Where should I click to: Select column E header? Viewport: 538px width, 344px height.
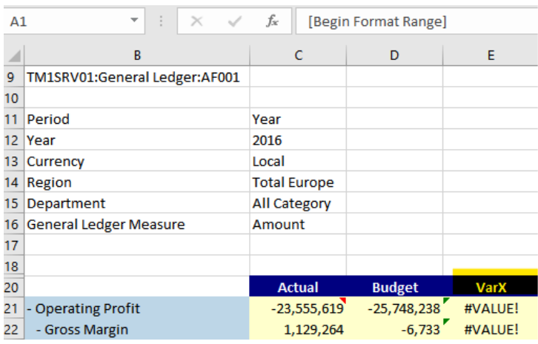(x=491, y=56)
